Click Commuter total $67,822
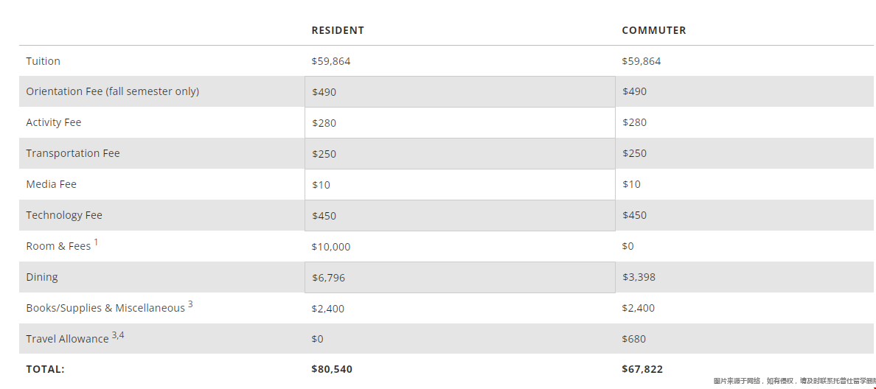Screen dimensions: 876x389 (642, 369)
